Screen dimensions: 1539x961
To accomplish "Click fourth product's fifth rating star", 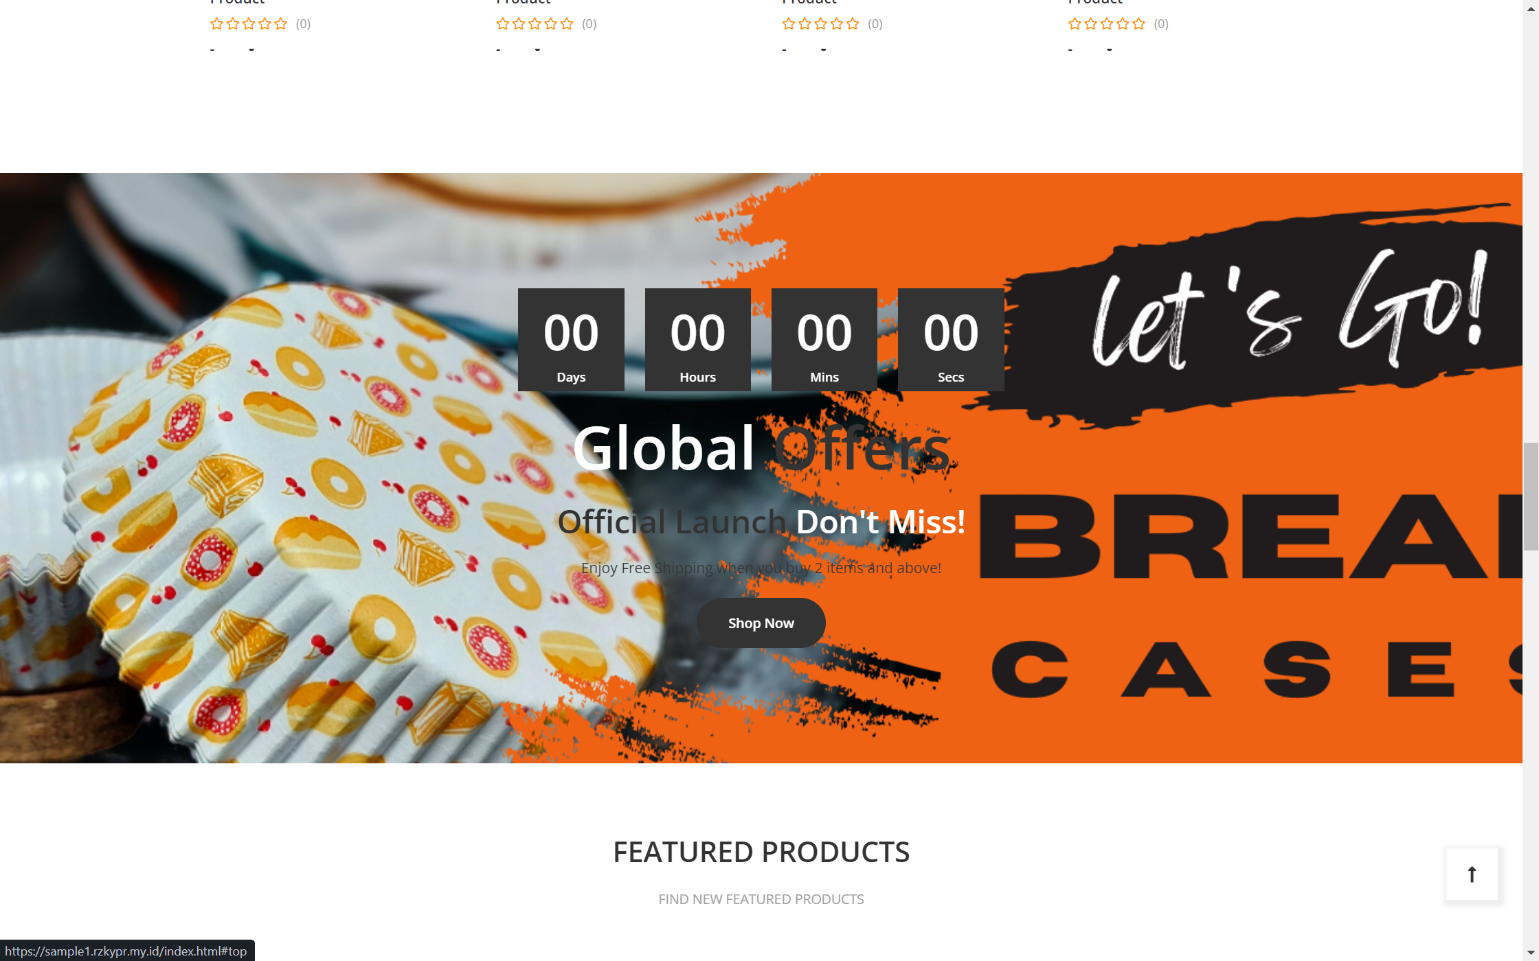I will (1138, 24).
